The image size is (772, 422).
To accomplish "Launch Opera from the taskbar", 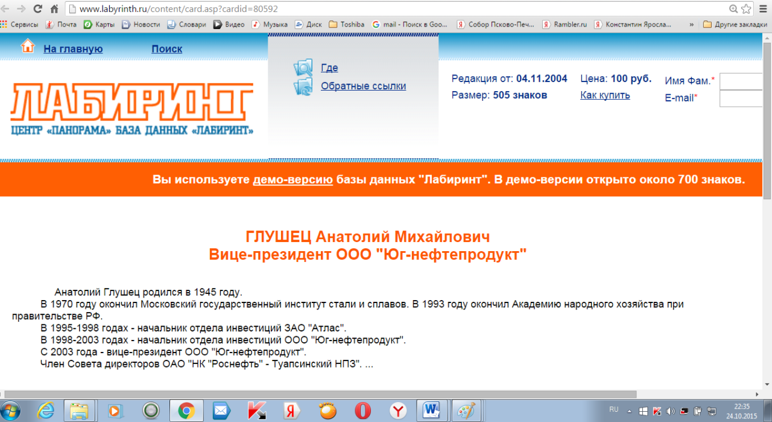I will [x=362, y=411].
